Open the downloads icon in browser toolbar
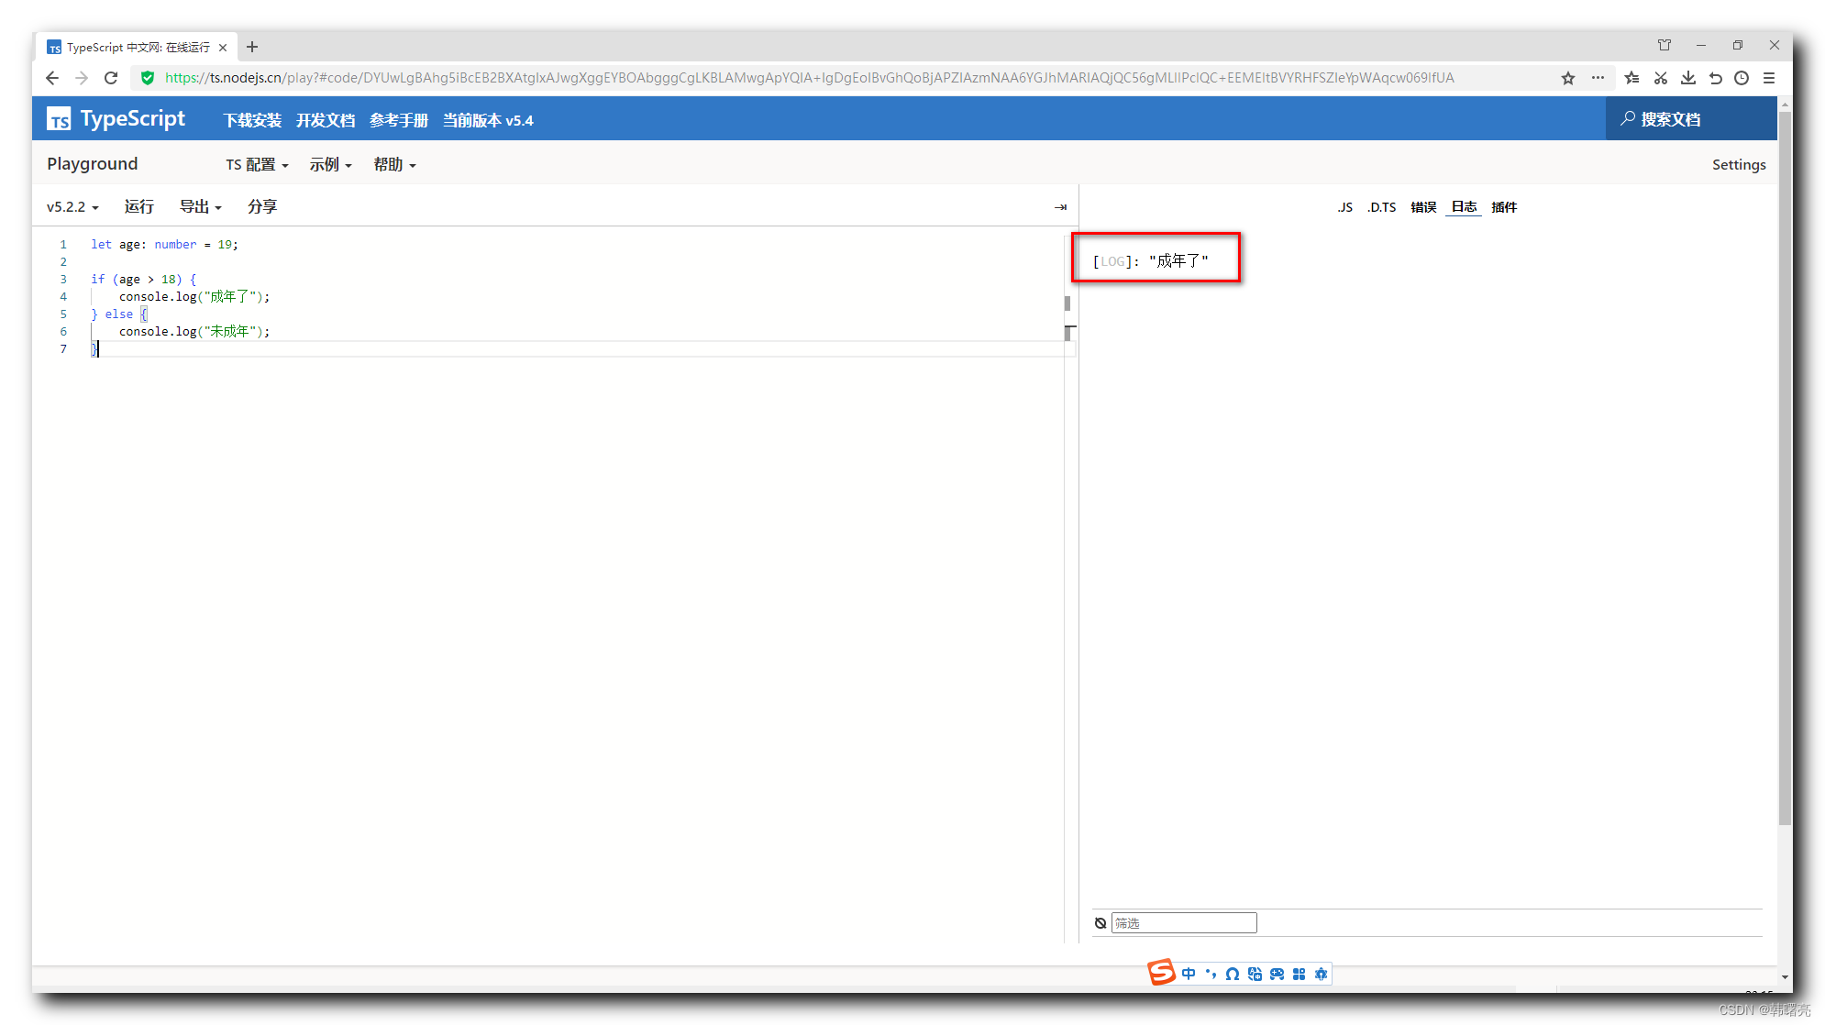Viewport: 1825px width, 1025px height. click(x=1687, y=78)
